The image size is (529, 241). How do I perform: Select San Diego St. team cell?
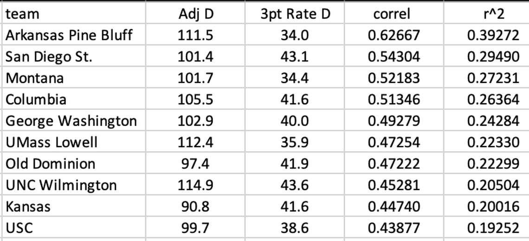point(49,57)
